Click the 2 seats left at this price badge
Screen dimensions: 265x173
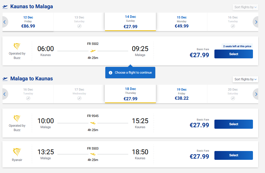coord(237,46)
